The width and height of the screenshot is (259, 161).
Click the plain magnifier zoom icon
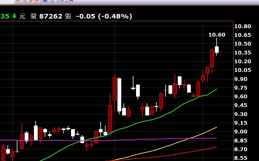[24, 1]
